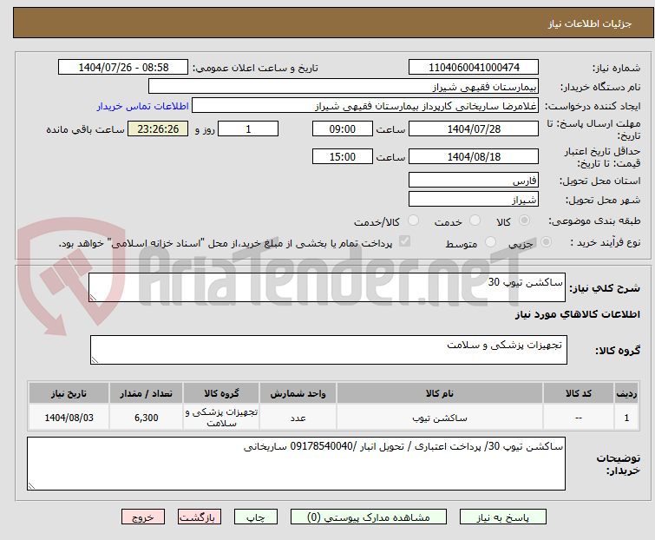The height and width of the screenshot is (540, 655).
Task: Click the city field شیراز
Action: click(x=474, y=199)
